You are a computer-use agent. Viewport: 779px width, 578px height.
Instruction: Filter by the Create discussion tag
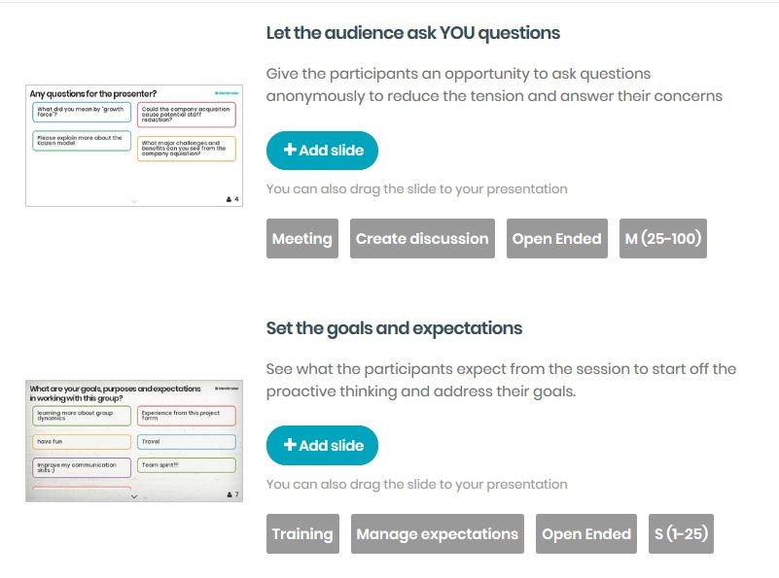[x=422, y=239]
